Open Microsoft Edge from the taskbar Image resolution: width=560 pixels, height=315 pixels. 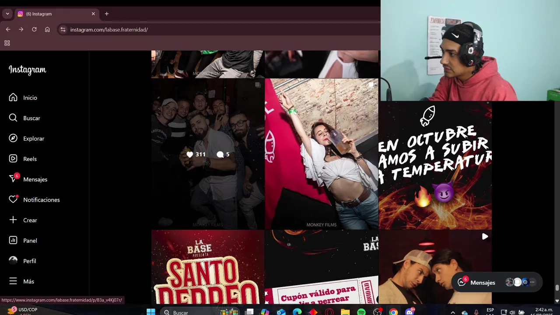coord(297,312)
